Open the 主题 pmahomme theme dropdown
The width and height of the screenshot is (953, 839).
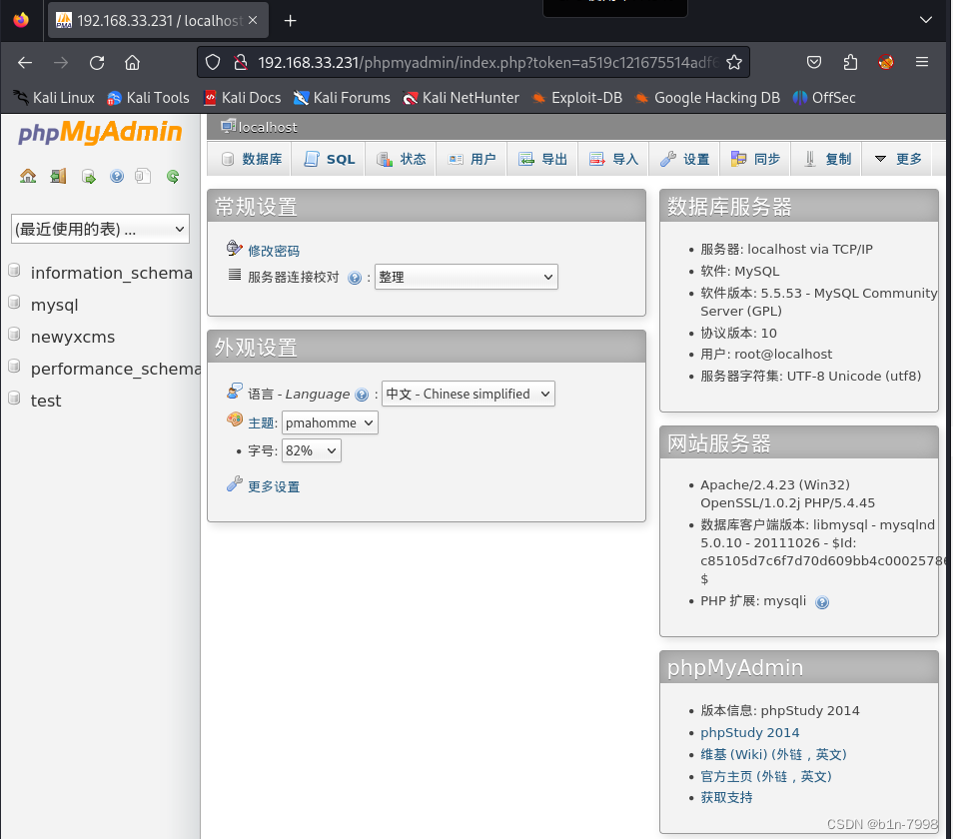point(330,422)
